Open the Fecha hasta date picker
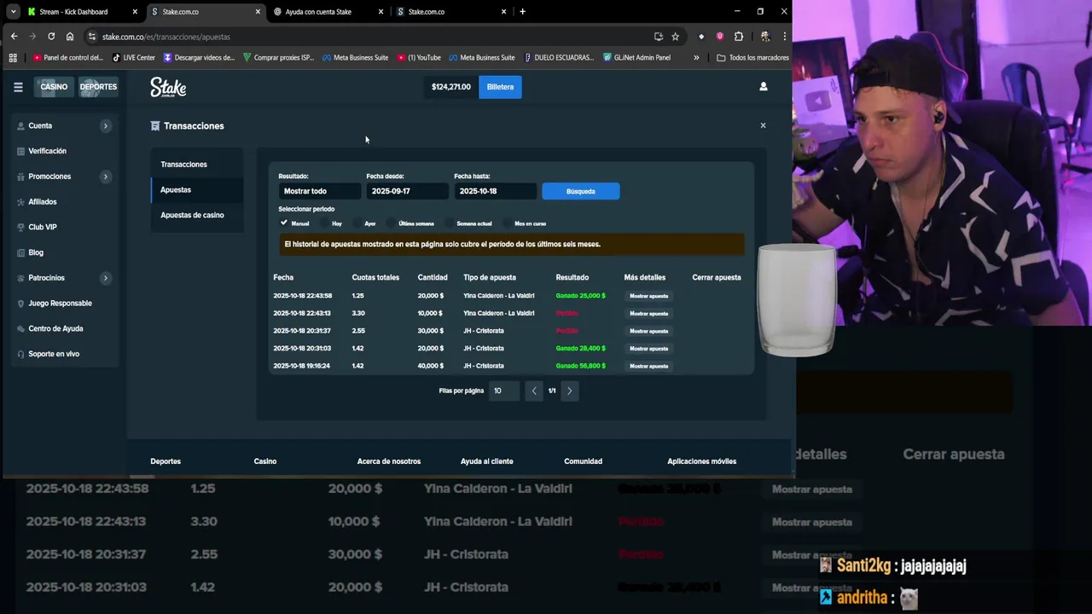This screenshot has width=1092, height=614. tap(495, 191)
